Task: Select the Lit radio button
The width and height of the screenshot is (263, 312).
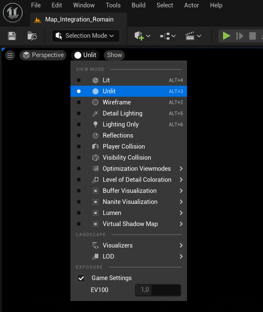Action: (79, 80)
